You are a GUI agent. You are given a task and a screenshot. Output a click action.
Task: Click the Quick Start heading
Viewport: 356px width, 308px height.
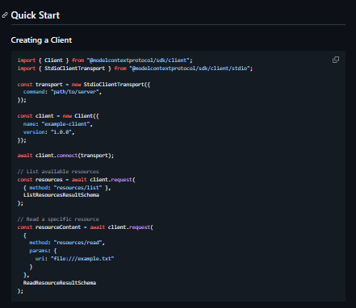tap(36, 15)
